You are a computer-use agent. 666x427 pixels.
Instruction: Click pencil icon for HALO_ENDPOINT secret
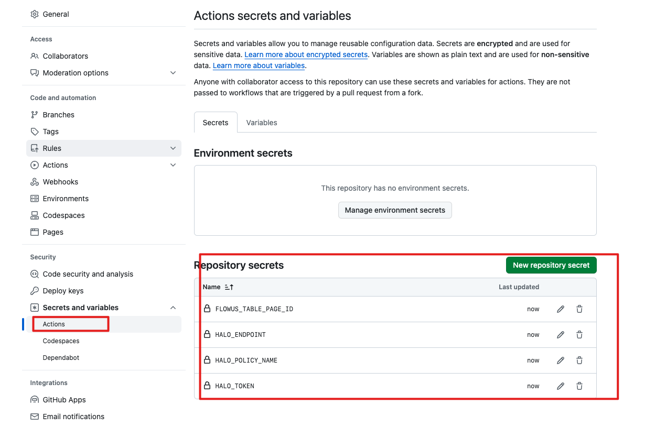pos(561,335)
